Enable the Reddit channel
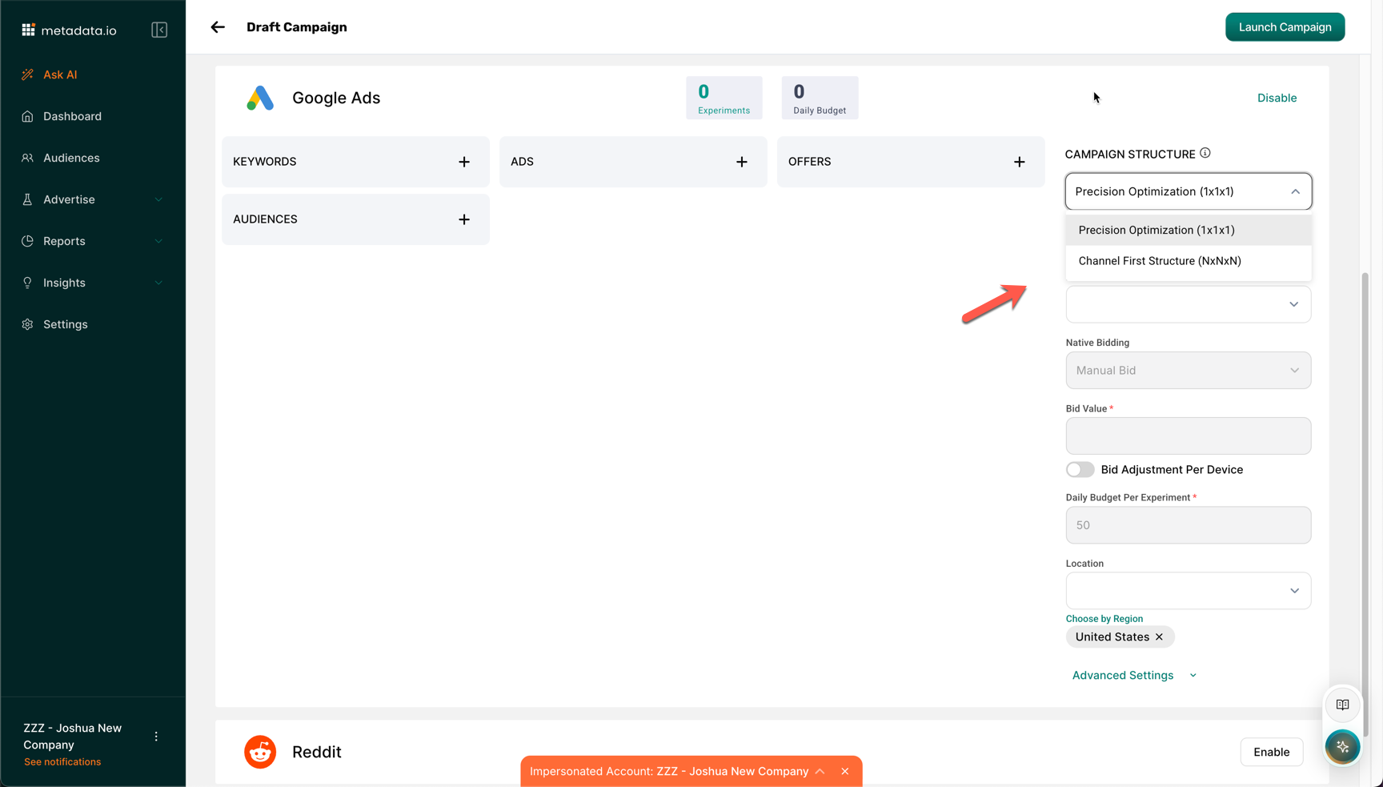 point(1270,752)
